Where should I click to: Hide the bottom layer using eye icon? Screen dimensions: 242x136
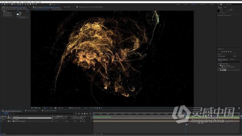(x=1, y=121)
